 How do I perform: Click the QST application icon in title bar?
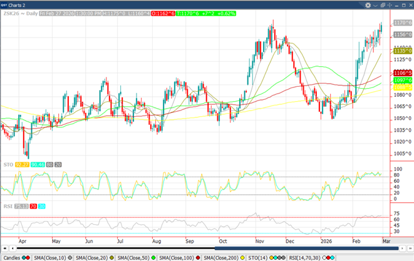6,5
